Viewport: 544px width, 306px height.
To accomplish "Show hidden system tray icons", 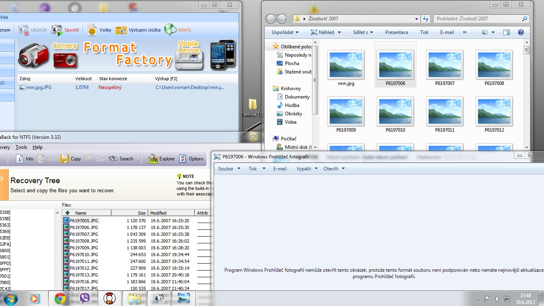I will click(x=478, y=299).
